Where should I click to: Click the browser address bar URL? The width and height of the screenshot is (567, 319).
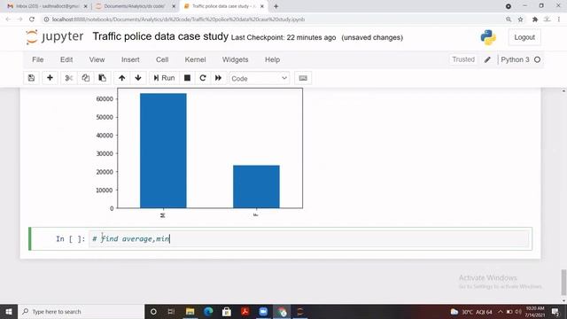pos(178,19)
